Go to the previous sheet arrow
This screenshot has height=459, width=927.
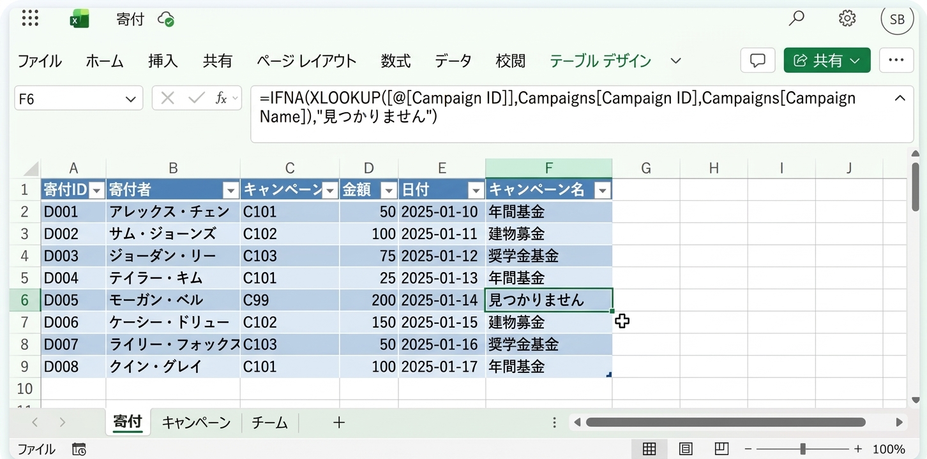click(x=35, y=422)
